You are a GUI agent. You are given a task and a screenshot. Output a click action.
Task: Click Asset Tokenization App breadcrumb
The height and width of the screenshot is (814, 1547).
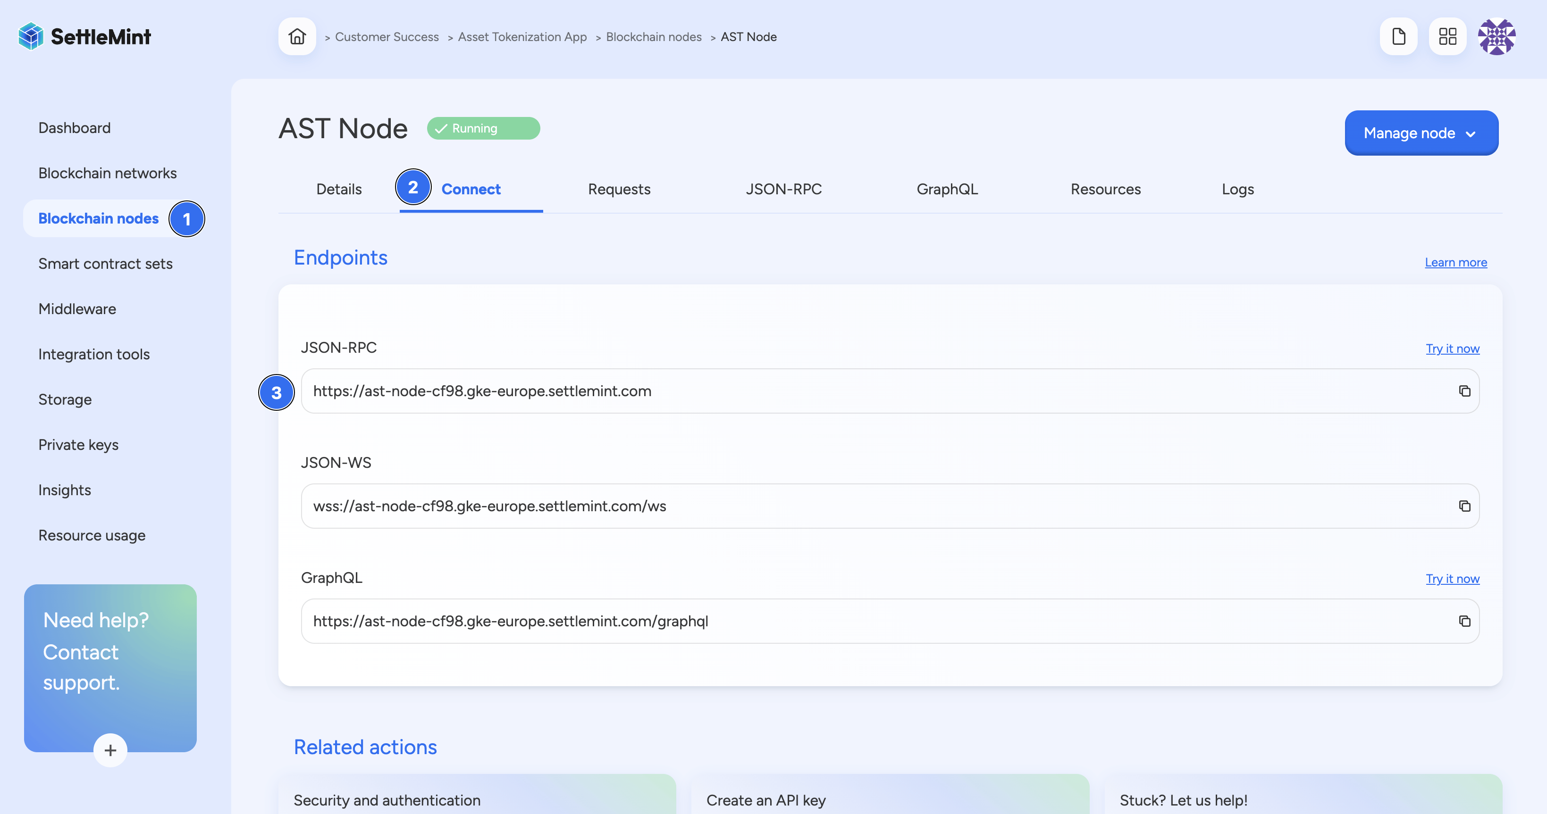[x=522, y=37]
